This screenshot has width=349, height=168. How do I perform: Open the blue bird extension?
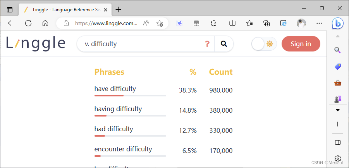pos(179,23)
